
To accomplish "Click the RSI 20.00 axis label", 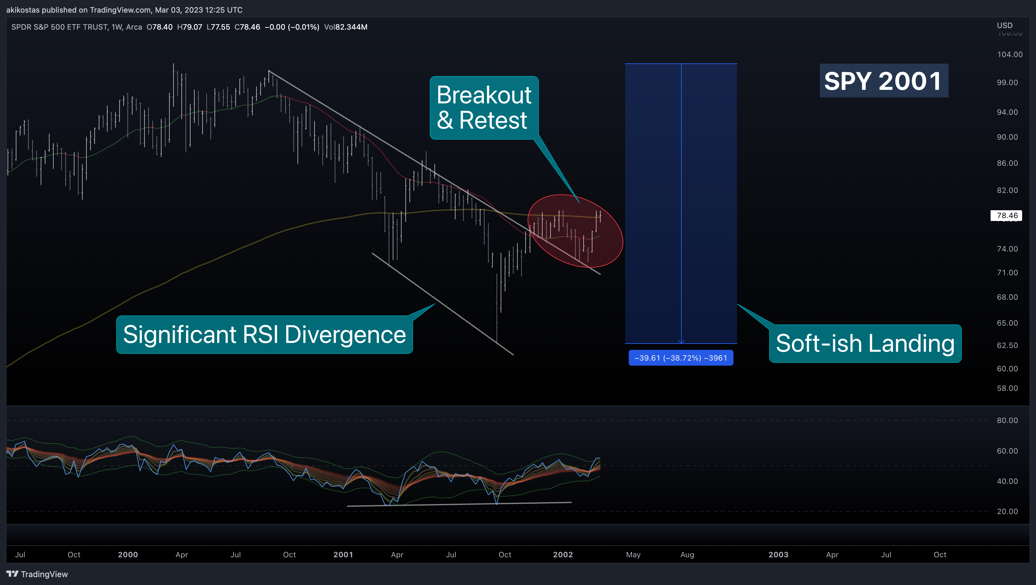I will pos(1007,512).
